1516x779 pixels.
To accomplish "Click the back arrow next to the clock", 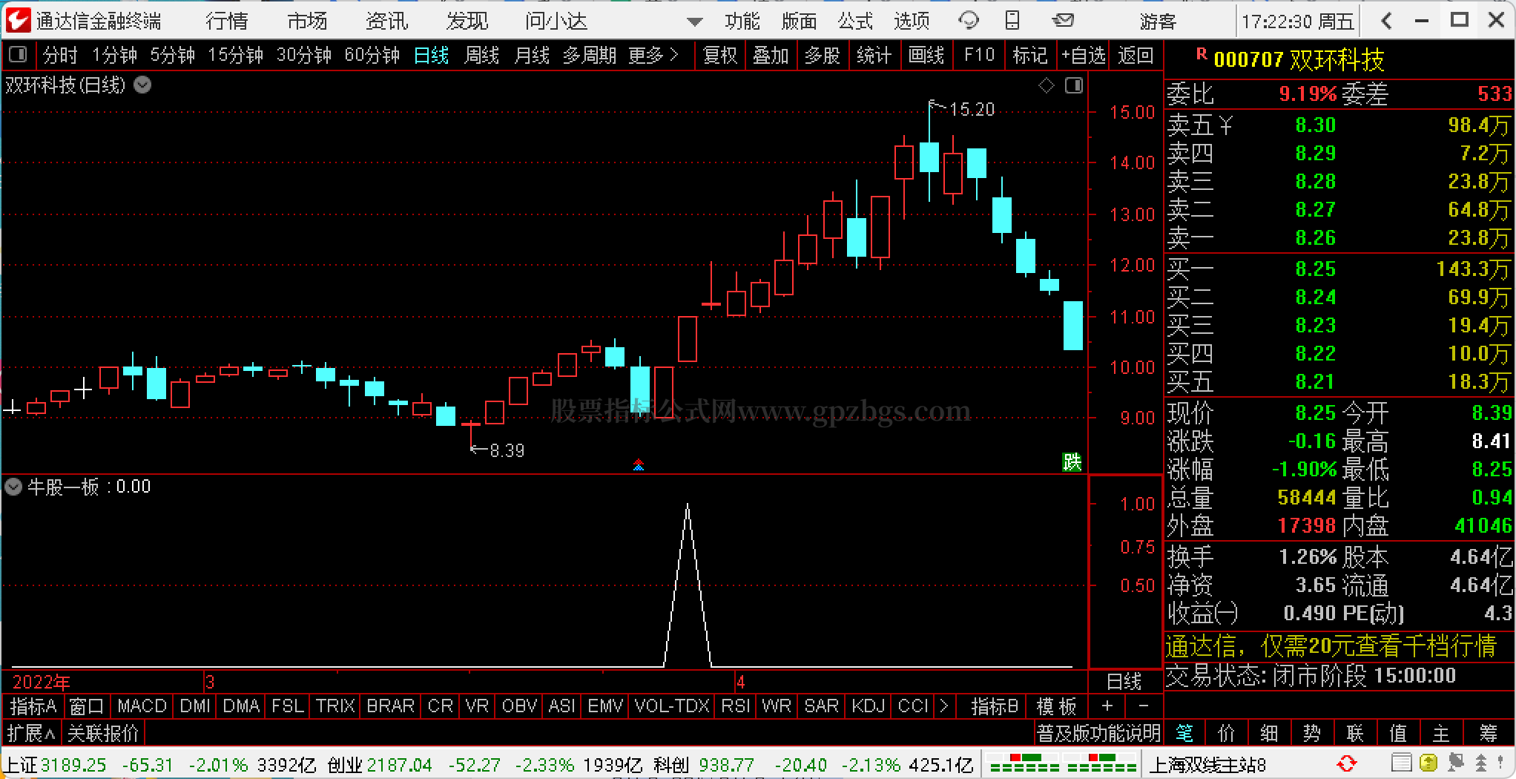I will click(x=1385, y=21).
